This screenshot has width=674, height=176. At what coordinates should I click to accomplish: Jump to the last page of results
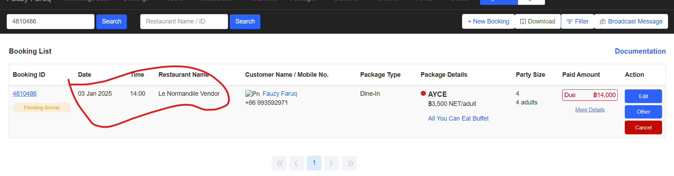(349, 163)
